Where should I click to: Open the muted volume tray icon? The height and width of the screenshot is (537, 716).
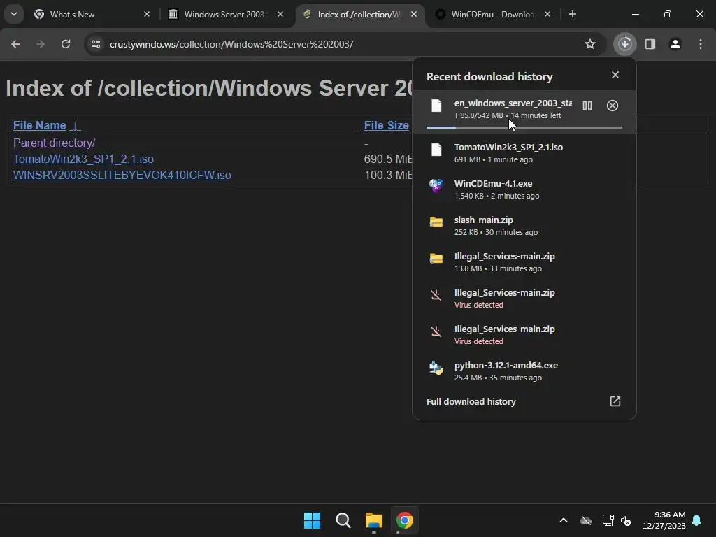pyautogui.click(x=626, y=520)
